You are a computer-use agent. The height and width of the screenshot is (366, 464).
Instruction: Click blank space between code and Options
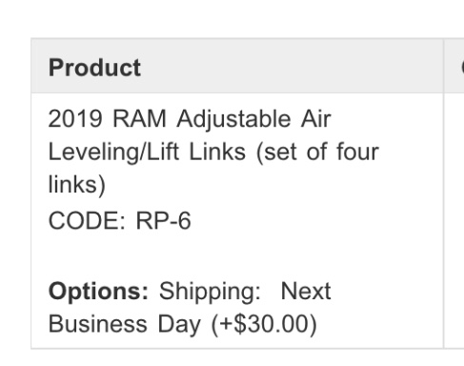pyautogui.click(x=237, y=255)
